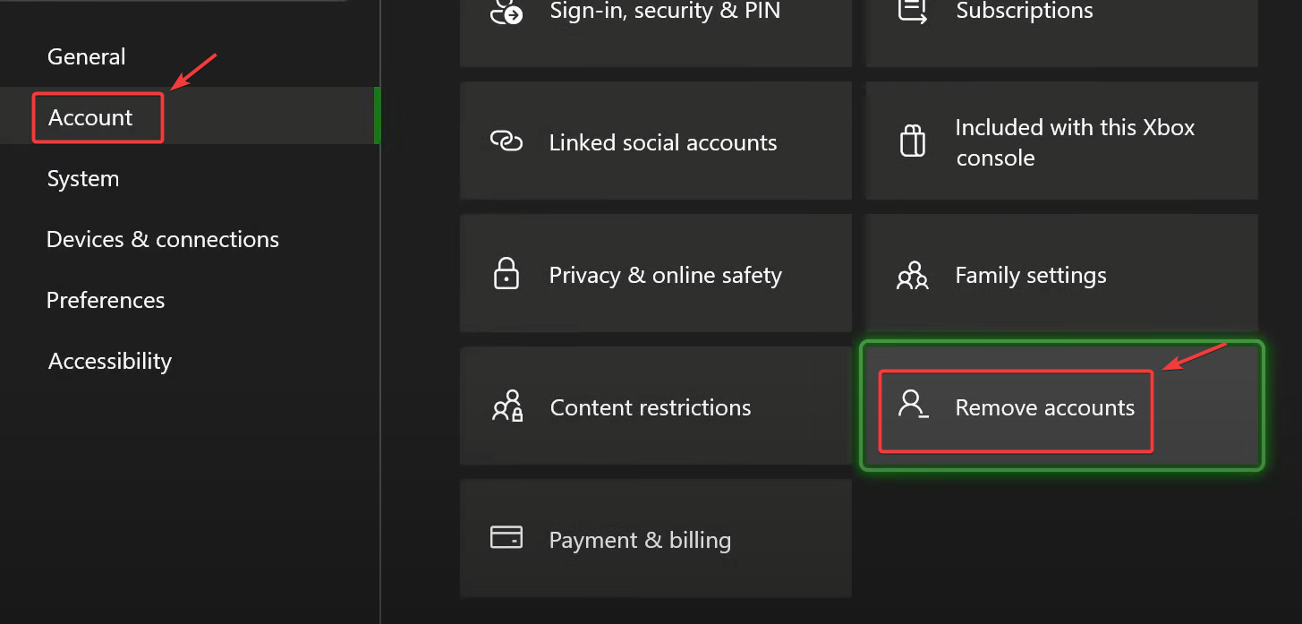Click the Remove accounts person icon
The width and height of the screenshot is (1302, 624).
[913, 406]
